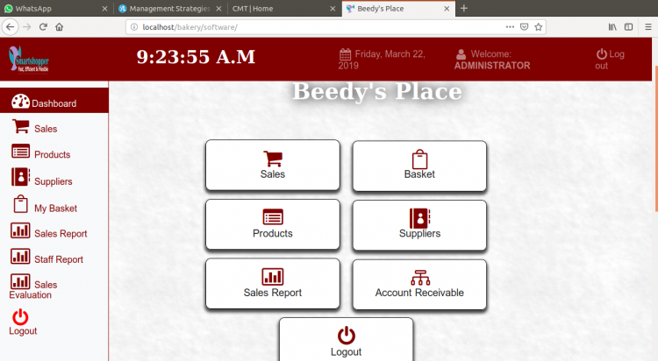Click the red Logout power icon in sidebar
The image size is (658, 361).
tap(20, 317)
